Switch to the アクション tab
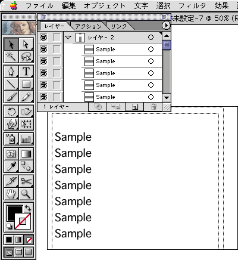 point(88,26)
